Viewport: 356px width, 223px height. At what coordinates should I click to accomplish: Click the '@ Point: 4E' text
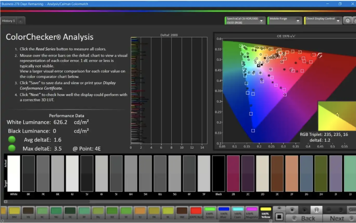pyautogui.click(x=86, y=149)
